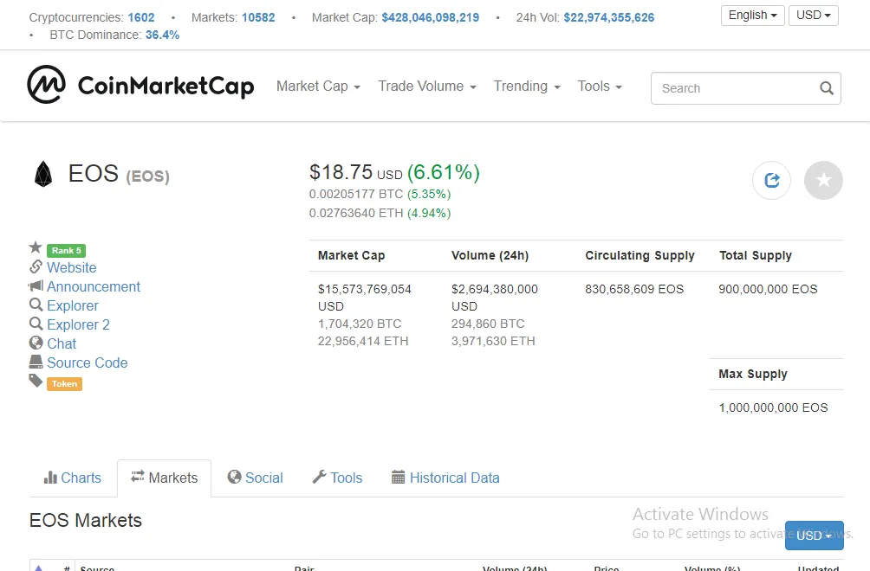This screenshot has width=870, height=571.
Task: Click the EOS coin logo icon
Action: coord(43,174)
